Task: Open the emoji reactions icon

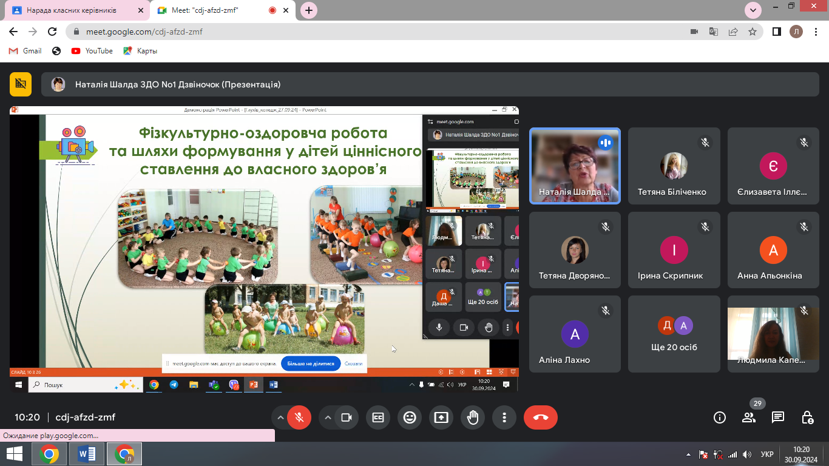Action: pos(410,417)
